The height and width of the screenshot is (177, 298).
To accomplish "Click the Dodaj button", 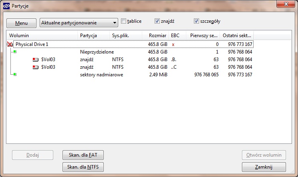I will click(x=32, y=155).
